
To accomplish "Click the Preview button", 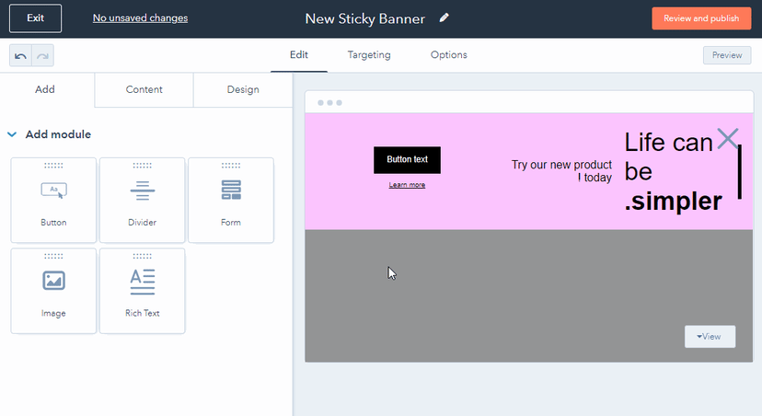I will coord(727,55).
